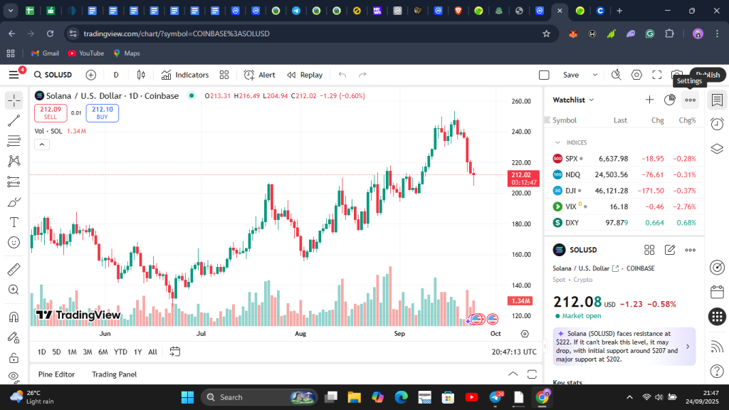Image resolution: width=729 pixels, height=410 pixels.
Task: Open the Alerts panel clock icon
Action: (x=717, y=124)
